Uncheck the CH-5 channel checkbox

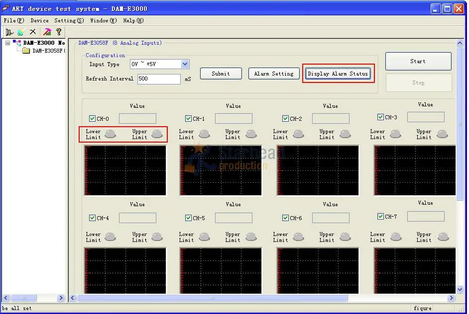pyautogui.click(x=188, y=218)
